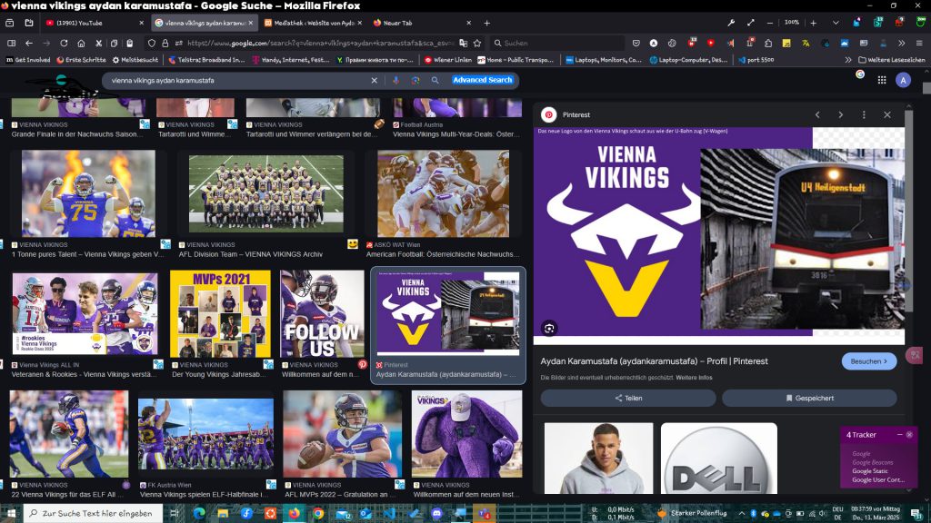Screen dimensions: 931x523
Task: Open FOLLOW US image result
Action: coord(322,313)
